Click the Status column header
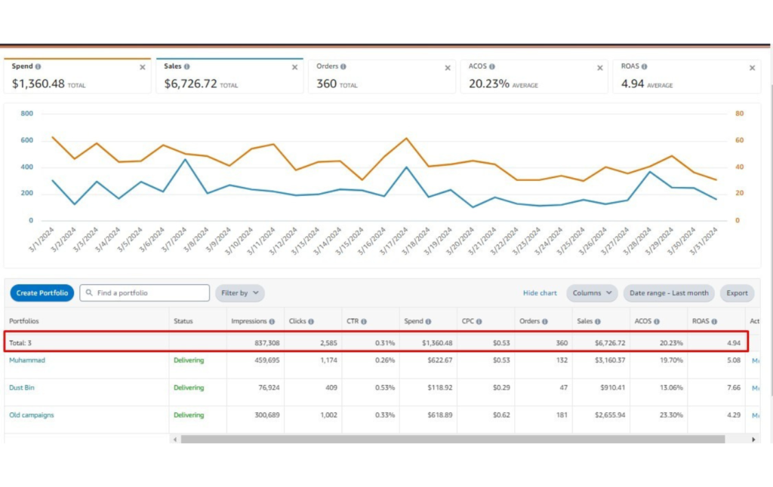The height and width of the screenshot is (487, 773). tap(183, 321)
